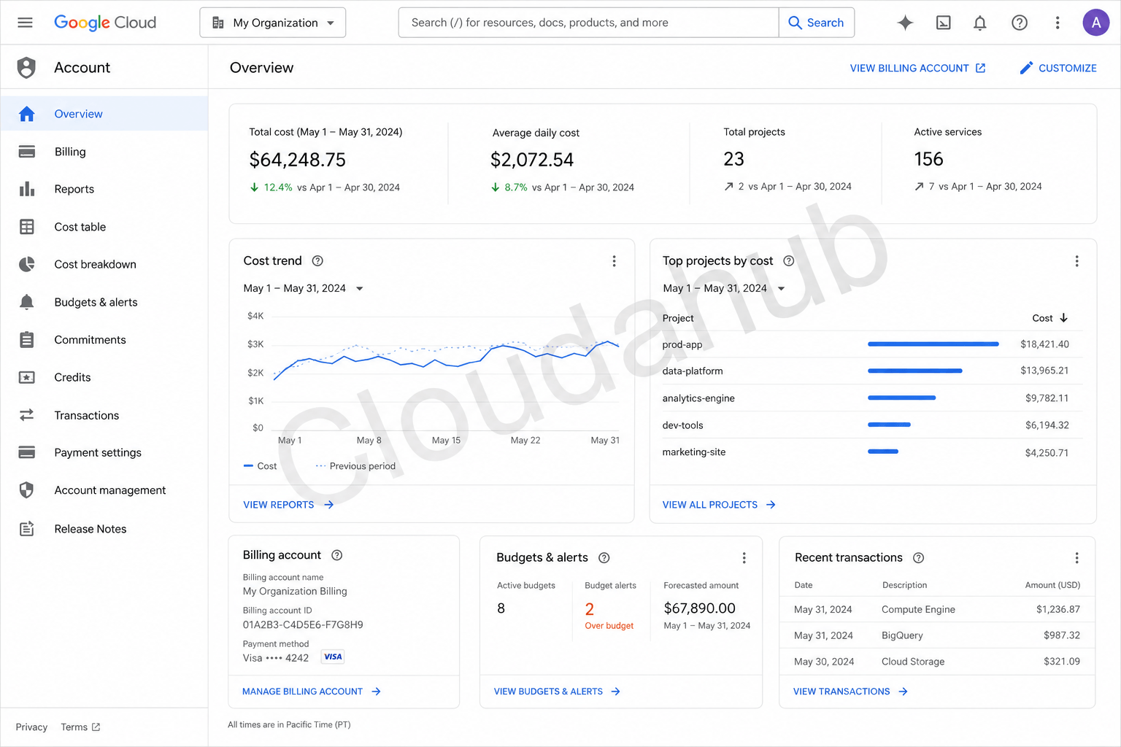
Task: Select marketing-site project row
Action: (x=872, y=452)
